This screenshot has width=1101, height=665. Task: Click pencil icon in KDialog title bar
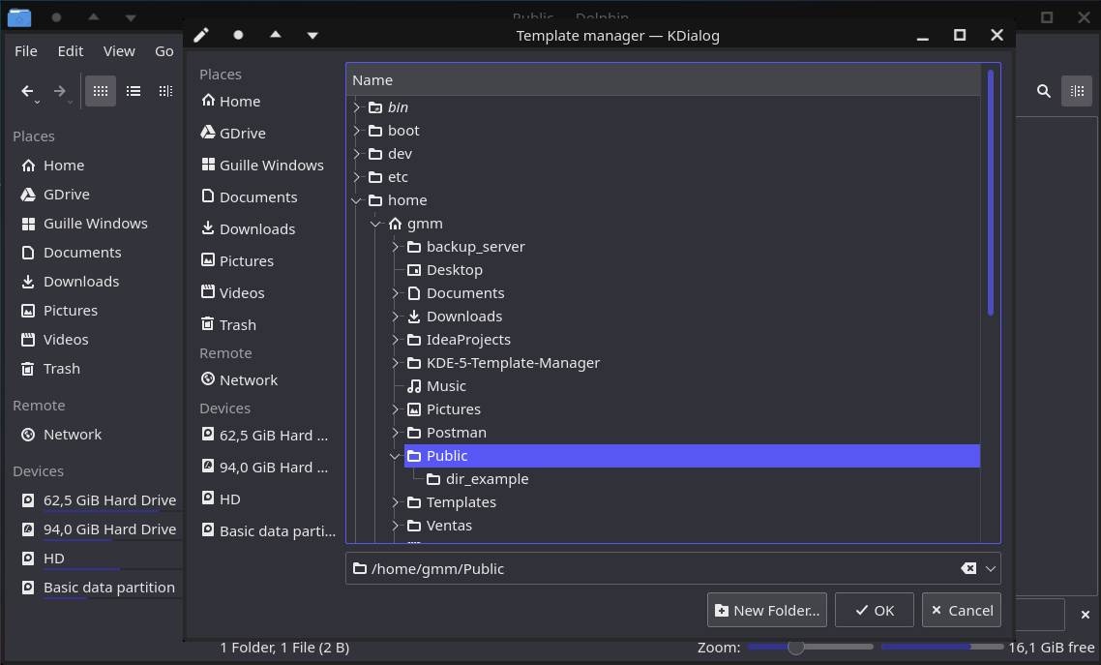click(x=201, y=35)
